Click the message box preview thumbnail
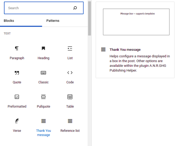This screenshot has width=175, height=146. point(136,22)
